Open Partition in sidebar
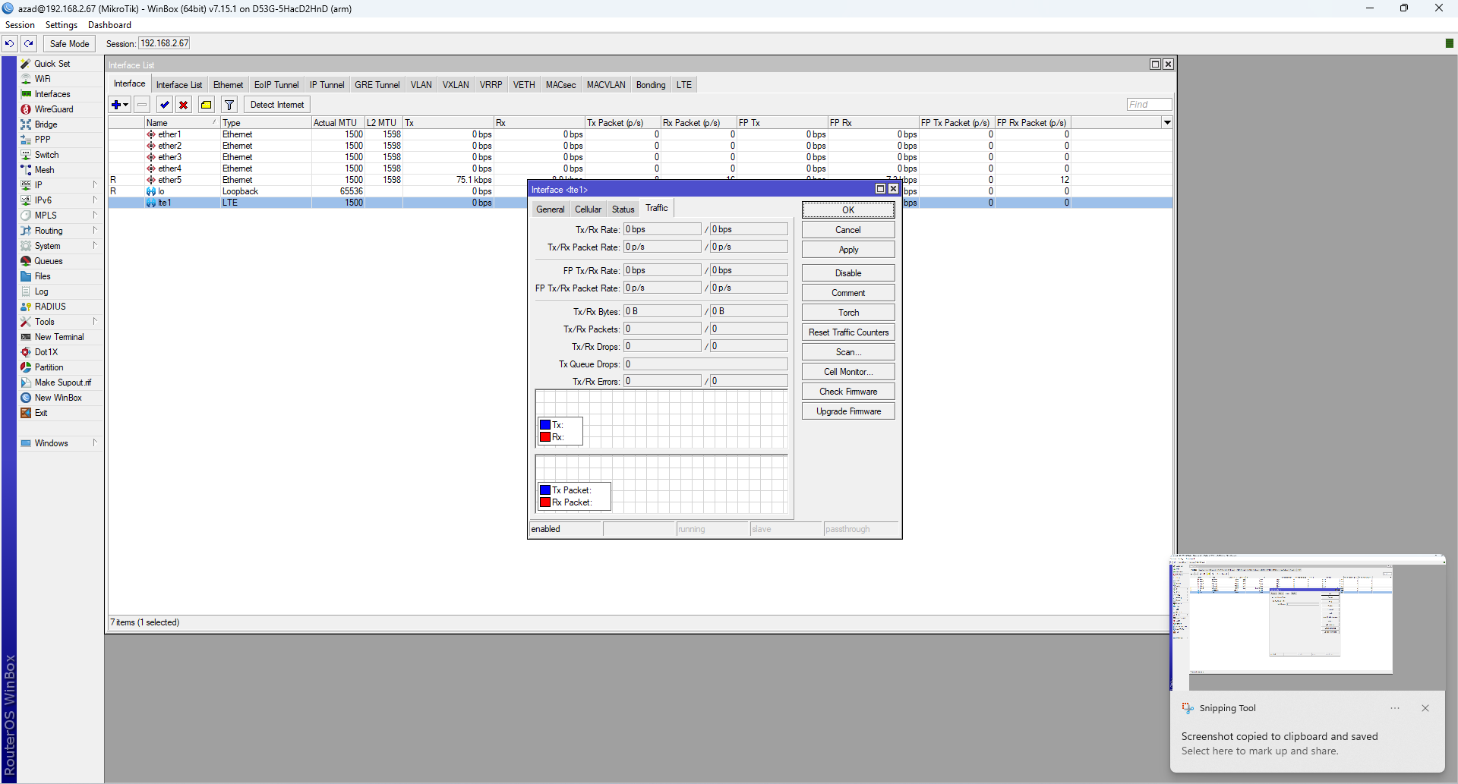This screenshot has width=1458, height=784. click(49, 367)
